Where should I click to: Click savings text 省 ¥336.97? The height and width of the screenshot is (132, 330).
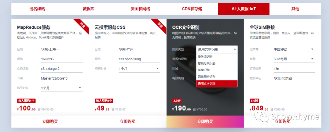119,109
